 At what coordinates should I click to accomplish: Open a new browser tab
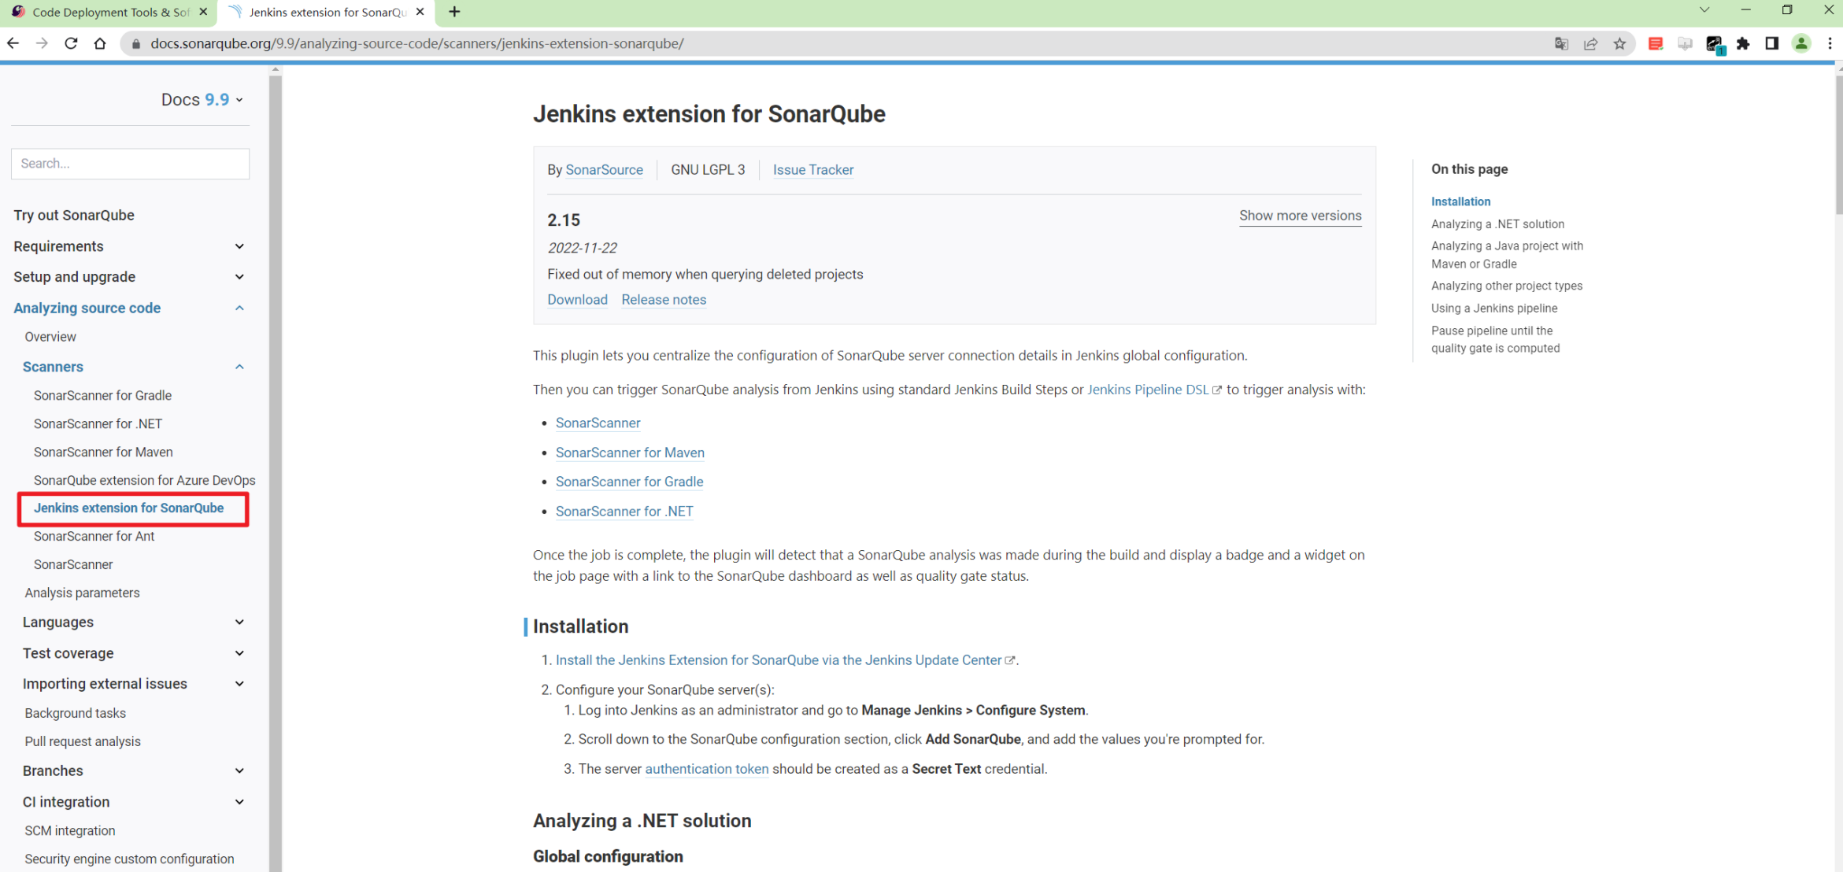pos(454,12)
